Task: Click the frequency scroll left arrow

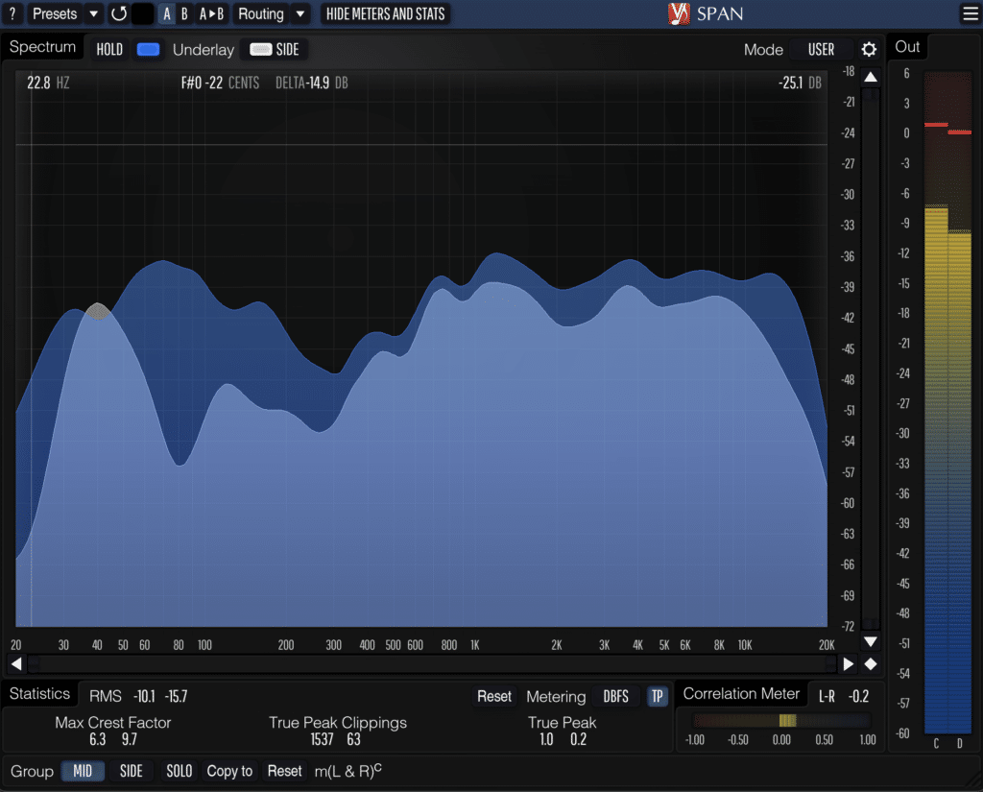Action: tap(16, 663)
